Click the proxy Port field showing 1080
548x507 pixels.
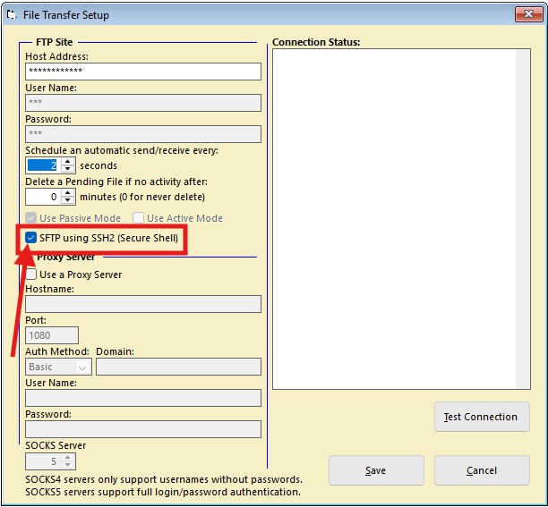pyautogui.click(x=52, y=335)
